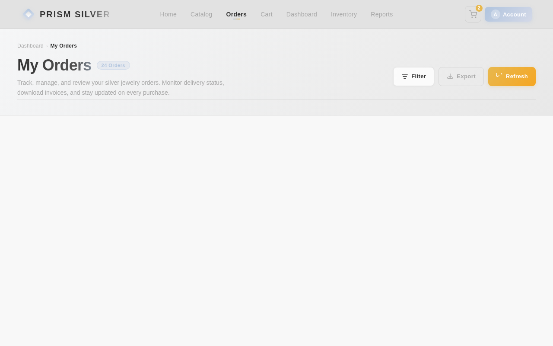This screenshot has width=553, height=346.
Task: Click the export download arrow icon
Action: click(x=450, y=77)
